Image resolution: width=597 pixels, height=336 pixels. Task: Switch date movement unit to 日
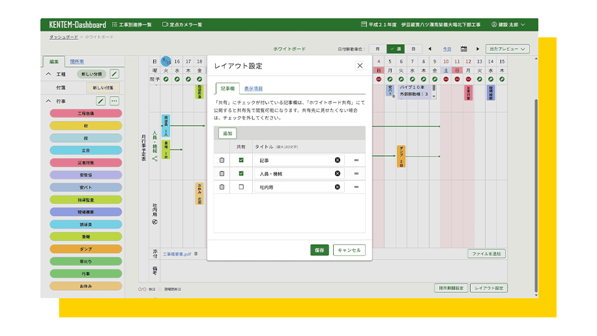tap(413, 49)
